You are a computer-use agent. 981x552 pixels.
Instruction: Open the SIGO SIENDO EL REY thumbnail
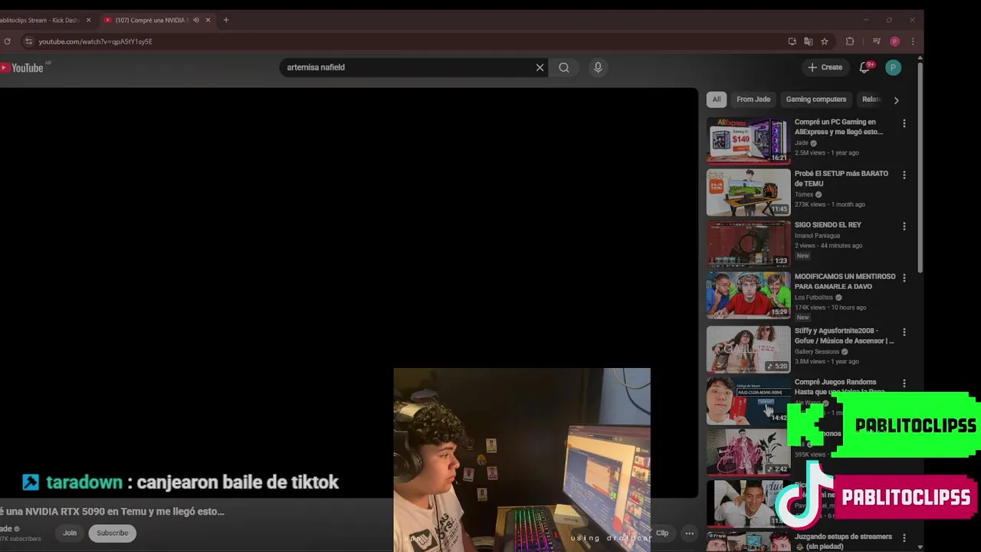(x=748, y=243)
